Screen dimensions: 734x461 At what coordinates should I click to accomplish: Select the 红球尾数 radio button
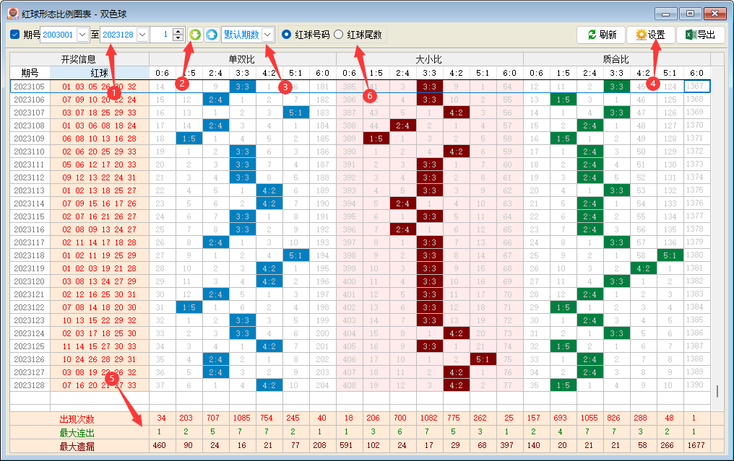tap(339, 35)
